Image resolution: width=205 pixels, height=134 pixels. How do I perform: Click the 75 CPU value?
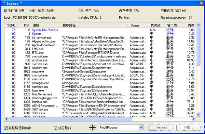14,30
